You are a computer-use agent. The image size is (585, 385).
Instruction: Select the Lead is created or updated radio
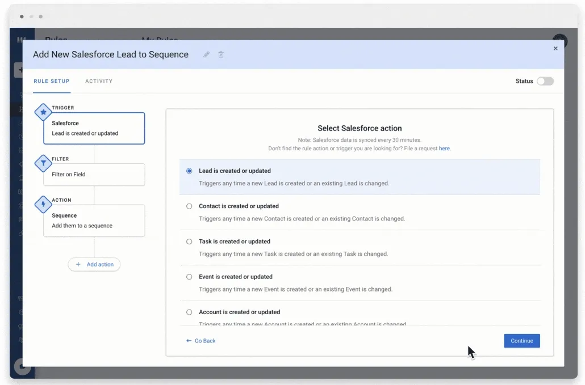coord(189,171)
